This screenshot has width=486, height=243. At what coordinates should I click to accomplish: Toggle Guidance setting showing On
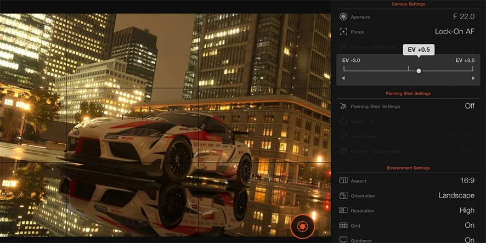[x=470, y=240]
